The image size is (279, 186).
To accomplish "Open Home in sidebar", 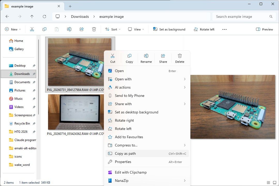I will point(19,41).
